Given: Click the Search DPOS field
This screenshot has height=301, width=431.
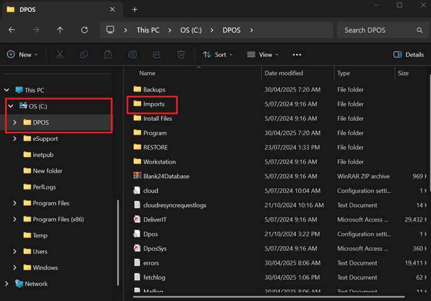Looking at the screenshot, I should click(x=383, y=30).
